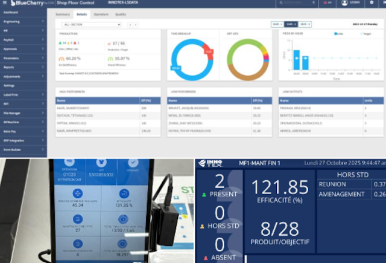
Task: Expand the Engineering sidebar menu
Action: tap(24, 22)
